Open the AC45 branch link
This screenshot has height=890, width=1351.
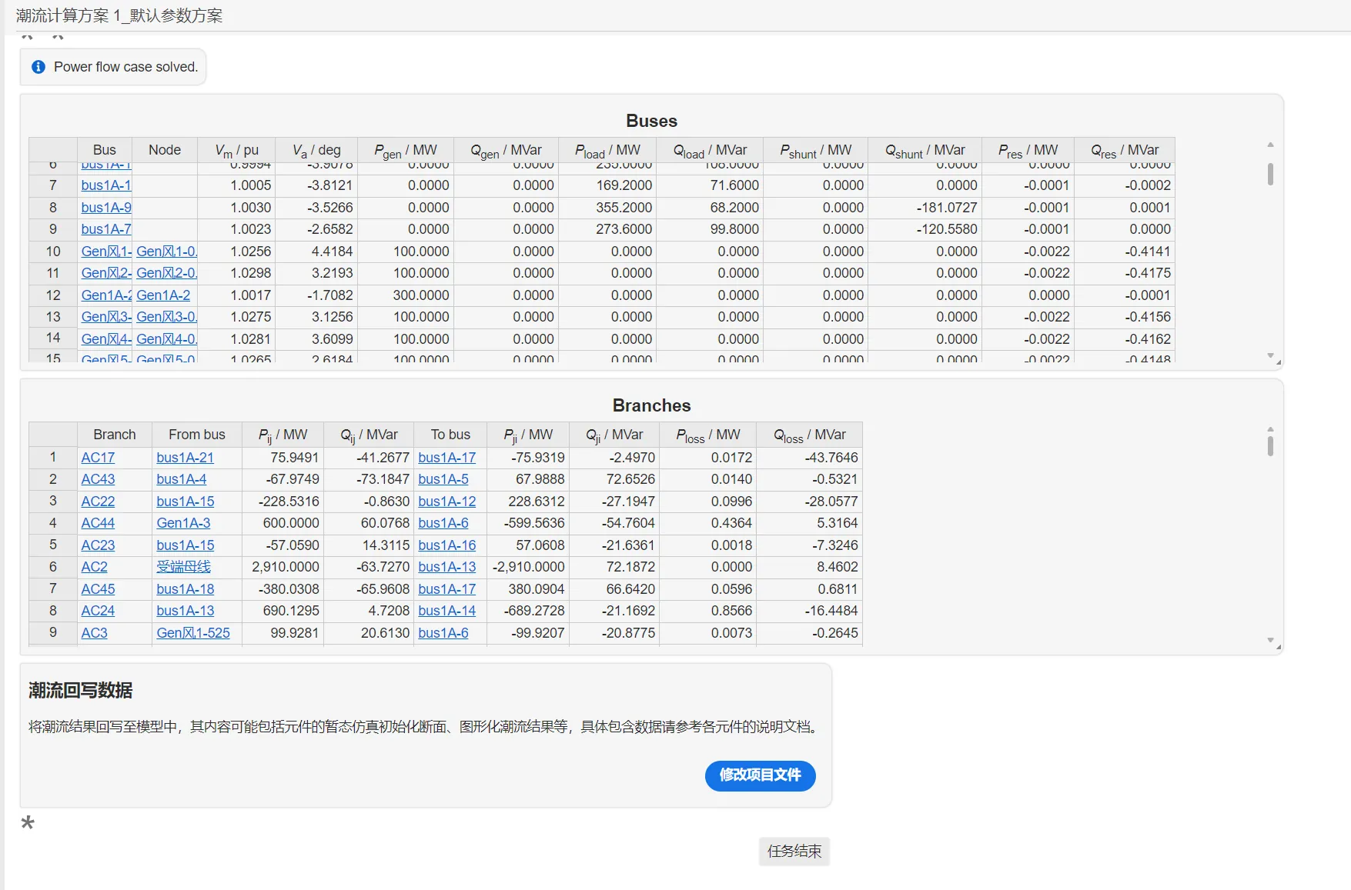(98, 589)
